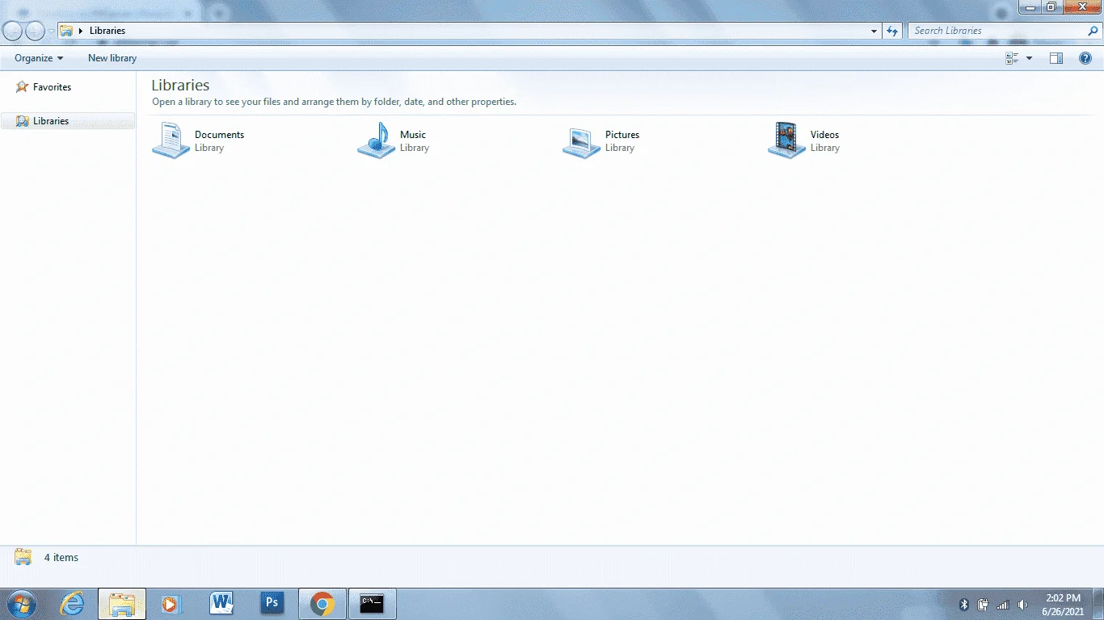The image size is (1104, 620).
Task: Open the volume speaker tray icon
Action: [1022, 604]
